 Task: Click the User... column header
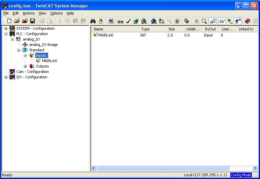pyautogui.click(x=227, y=29)
